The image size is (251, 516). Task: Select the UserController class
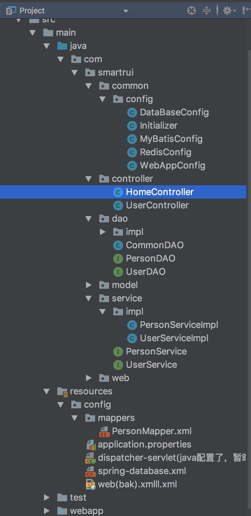click(157, 206)
